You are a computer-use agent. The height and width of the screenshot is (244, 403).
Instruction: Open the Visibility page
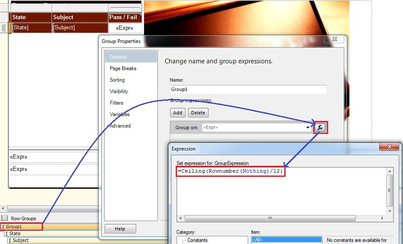(119, 91)
